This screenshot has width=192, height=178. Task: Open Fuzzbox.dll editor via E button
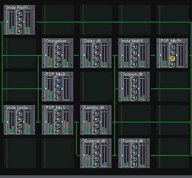[x=134, y=164]
